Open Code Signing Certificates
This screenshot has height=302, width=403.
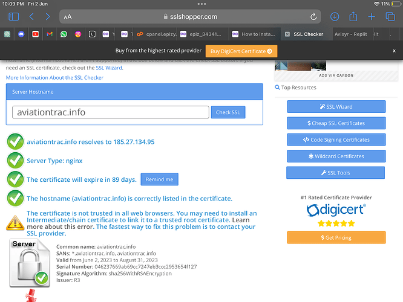point(336,140)
